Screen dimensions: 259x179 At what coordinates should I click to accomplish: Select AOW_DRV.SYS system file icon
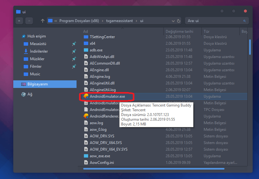[86, 136]
